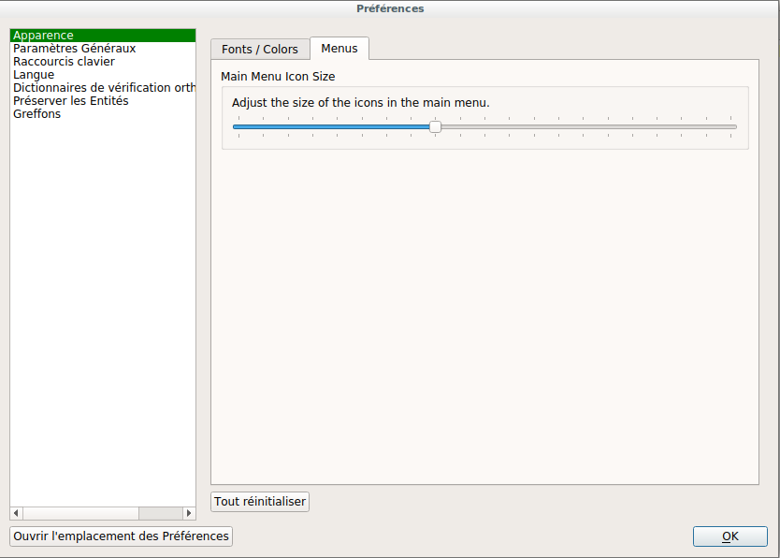The image size is (780, 558).
Task: Click the horizontal scrollbar track left of thumb
Action: (79, 513)
